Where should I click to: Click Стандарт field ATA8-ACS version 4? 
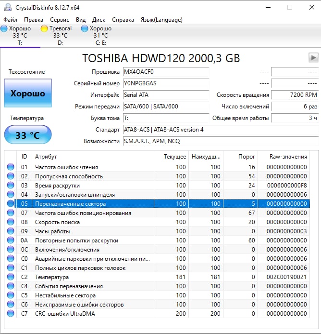221,130
